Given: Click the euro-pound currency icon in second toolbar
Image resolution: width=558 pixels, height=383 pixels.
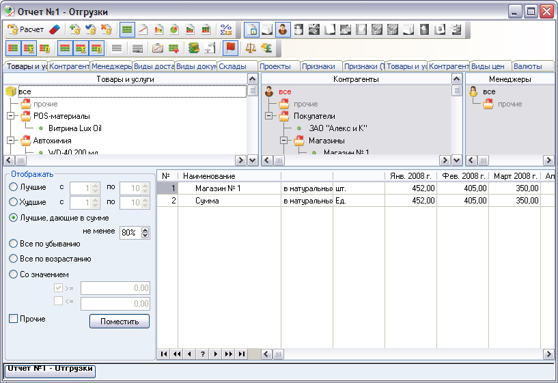Looking at the screenshot, I should point(266,48).
